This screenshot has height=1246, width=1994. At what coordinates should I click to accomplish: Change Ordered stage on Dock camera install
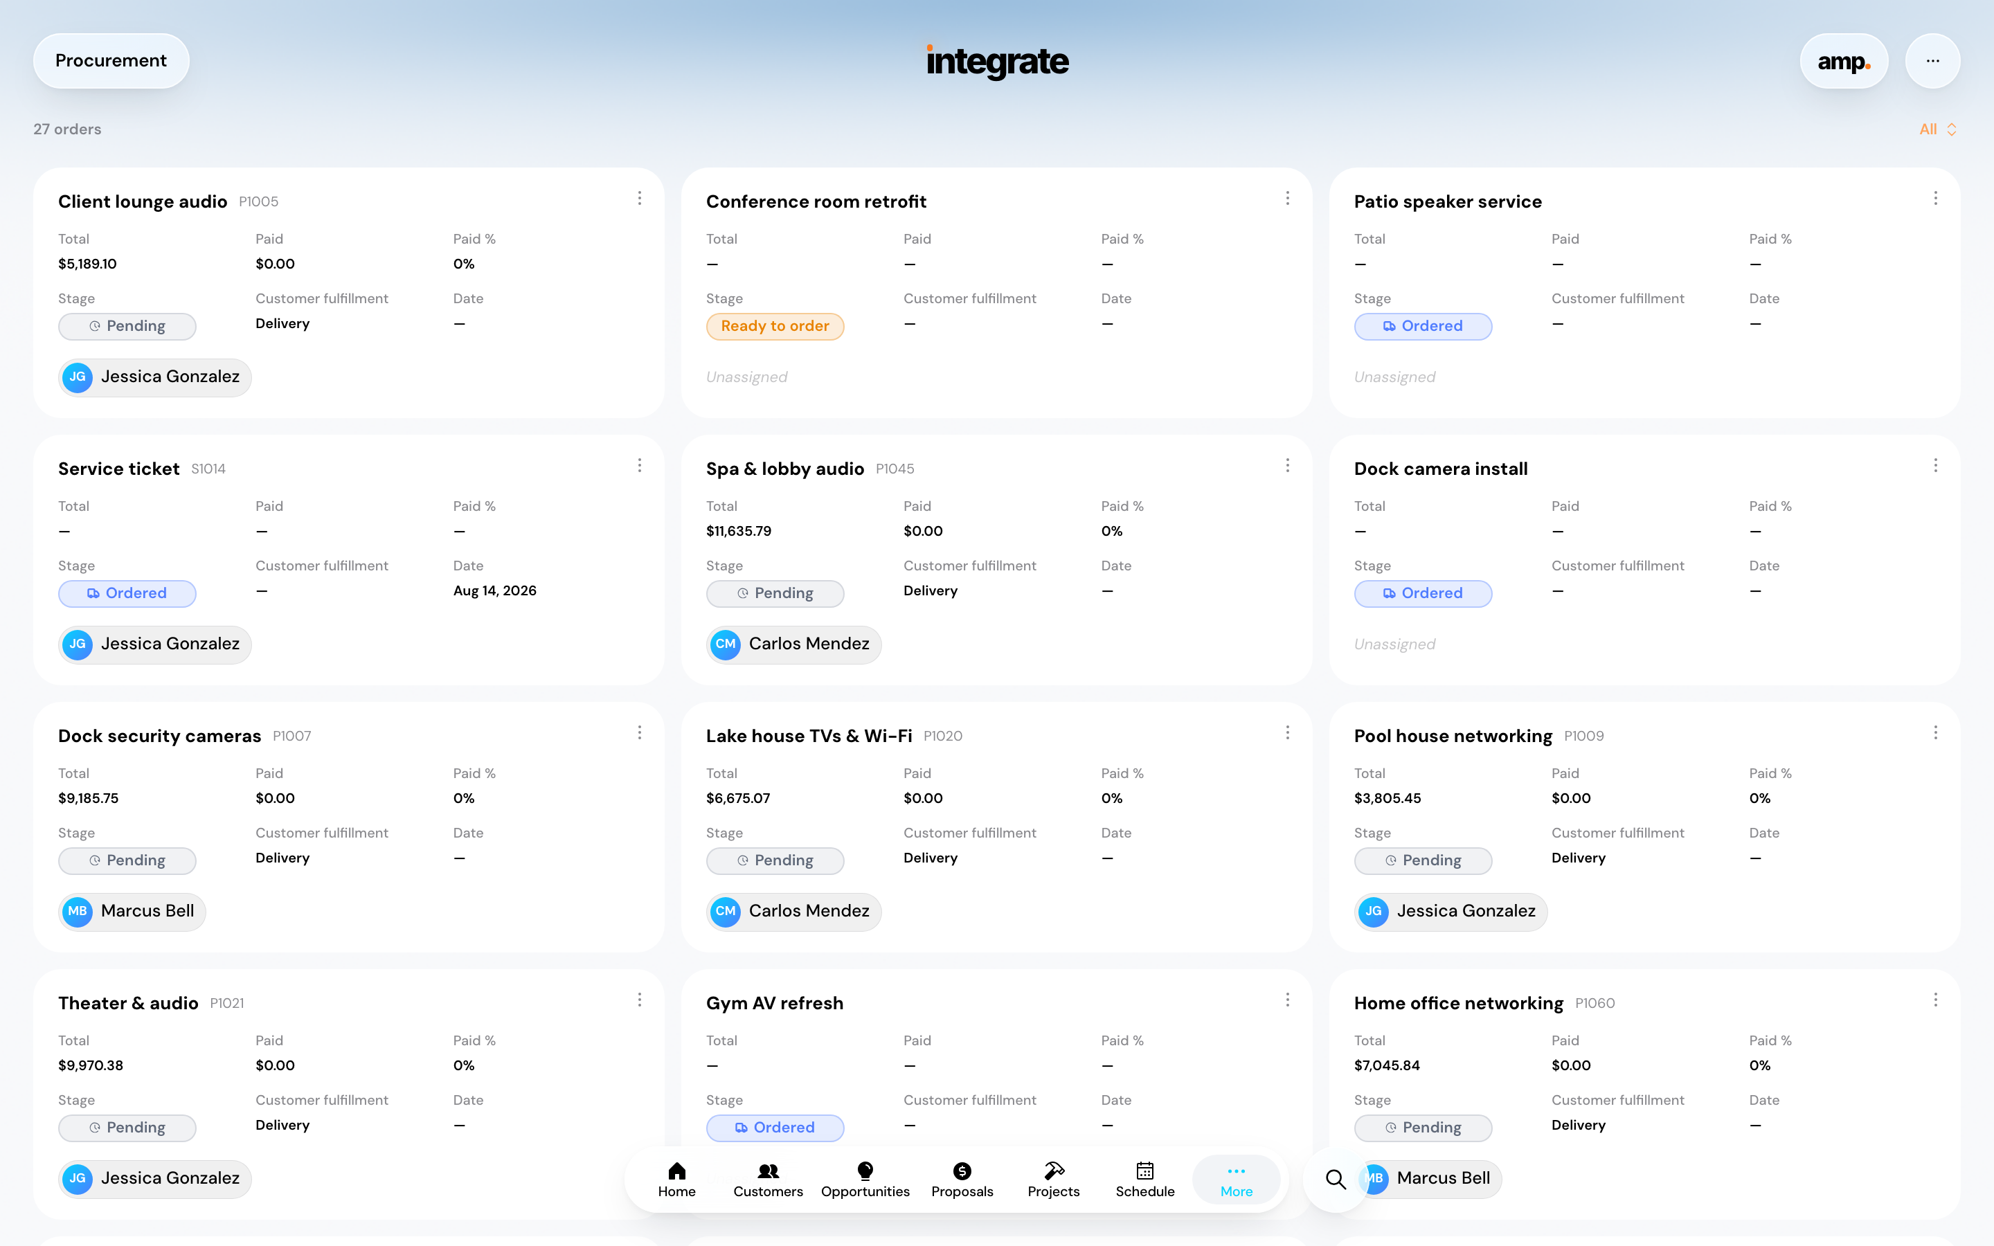coord(1423,593)
